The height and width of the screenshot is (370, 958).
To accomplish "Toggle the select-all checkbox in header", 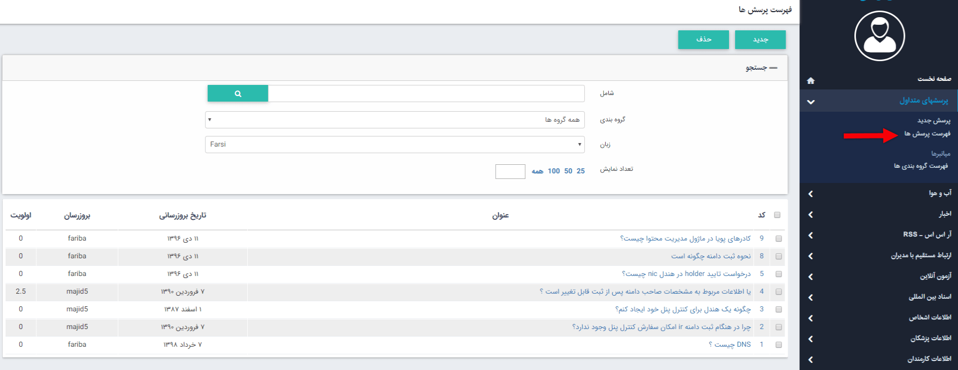I will [777, 215].
